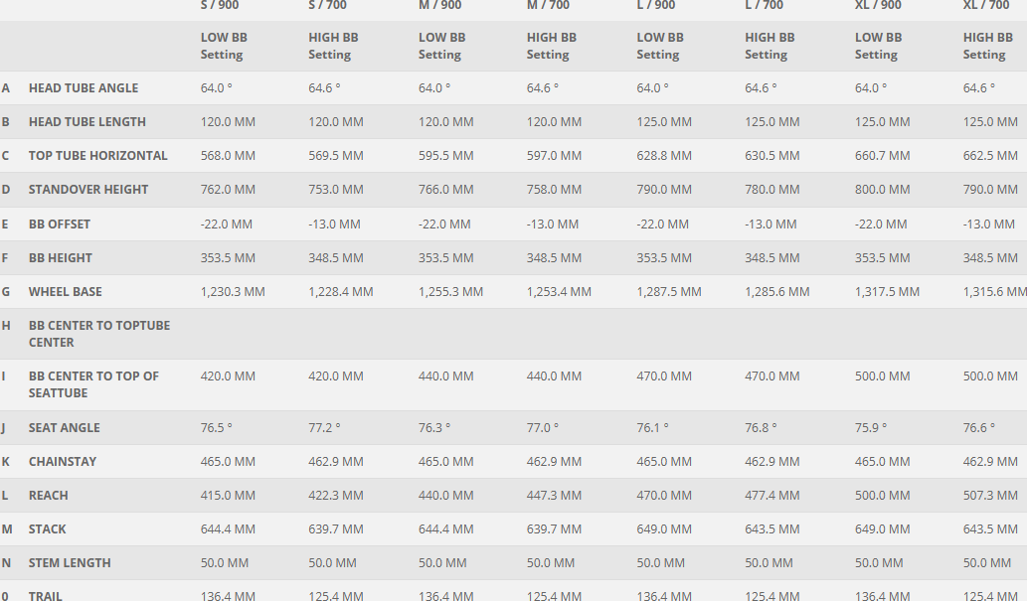The image size is (1027, 601).
Task: Click the M / 700 column header
Action: tap(548, 6)
